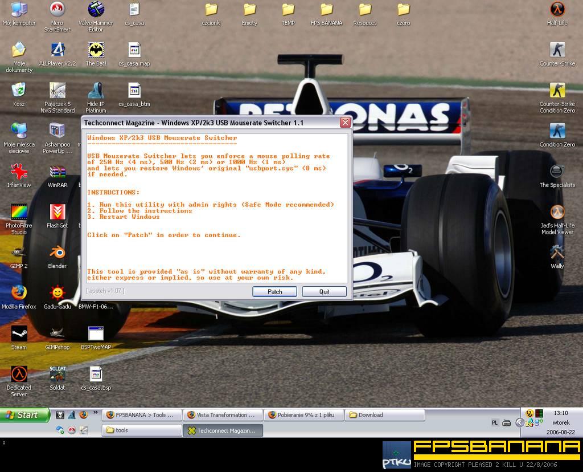Click the Quit button
This screenshot has width=583, height=472.
pyautogui.click(x=324, y=291)
